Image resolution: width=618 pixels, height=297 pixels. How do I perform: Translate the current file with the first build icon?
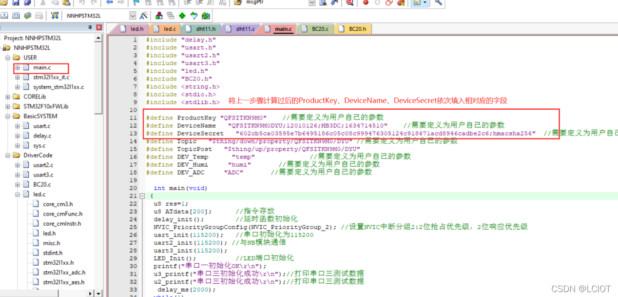4,16
